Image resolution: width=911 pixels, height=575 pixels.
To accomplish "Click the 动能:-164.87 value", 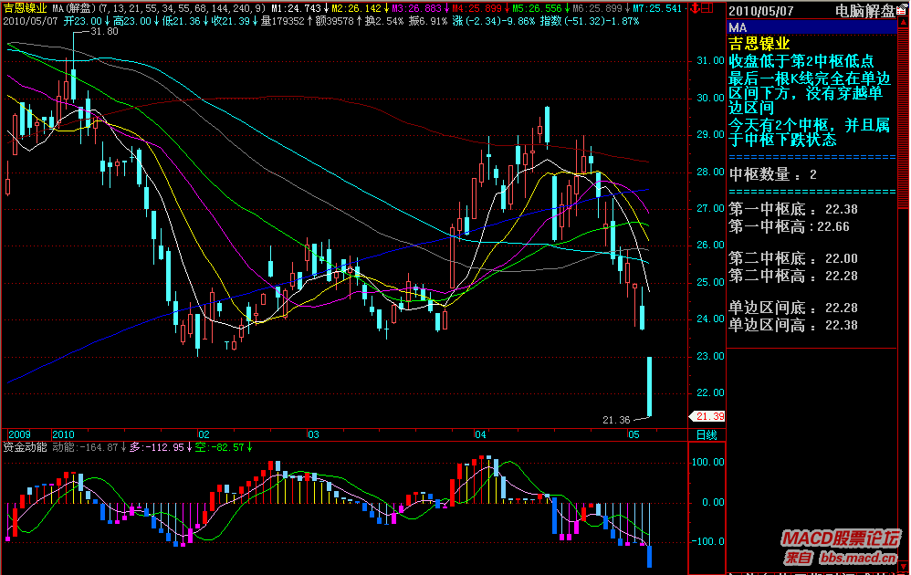I will coord(86,447).
